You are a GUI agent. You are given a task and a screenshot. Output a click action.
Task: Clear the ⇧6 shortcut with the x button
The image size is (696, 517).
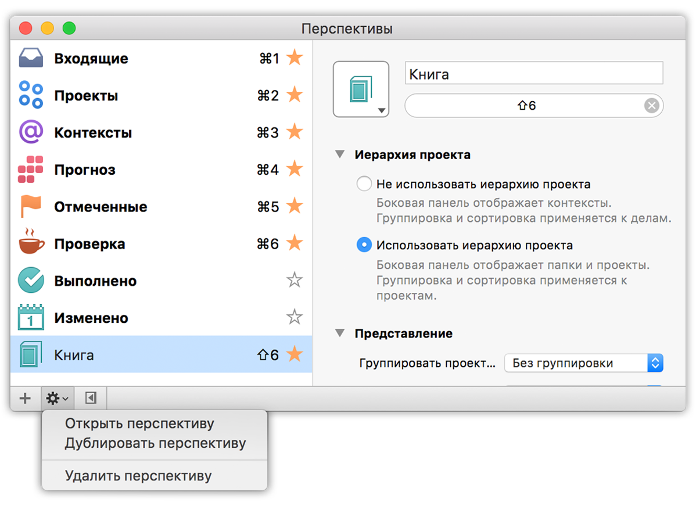pyautogui.click(x=651, y=106)
